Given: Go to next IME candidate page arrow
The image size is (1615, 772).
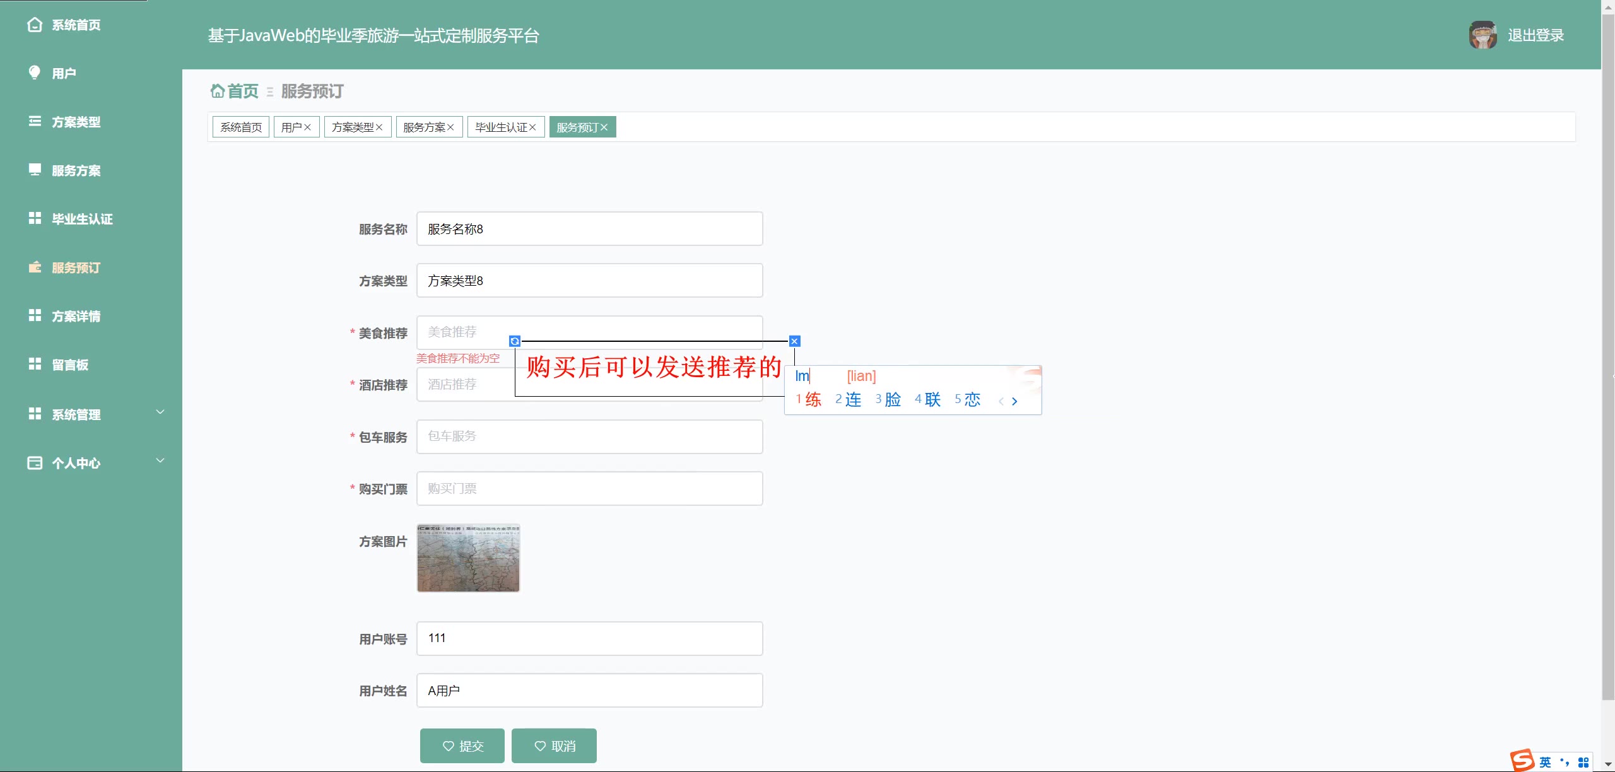Looking at the screenshot, I should 1014,401.
